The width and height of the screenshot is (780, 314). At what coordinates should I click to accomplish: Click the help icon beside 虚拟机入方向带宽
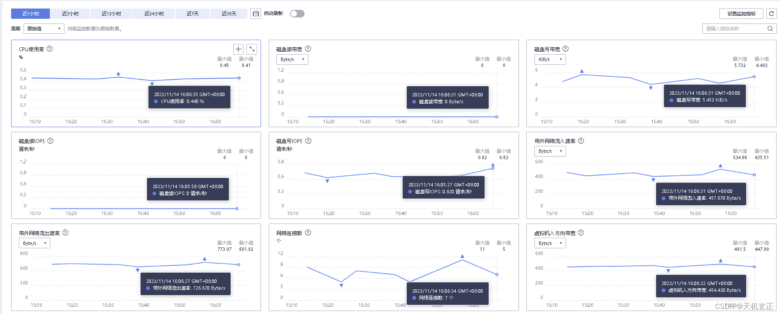click(581, 233)
